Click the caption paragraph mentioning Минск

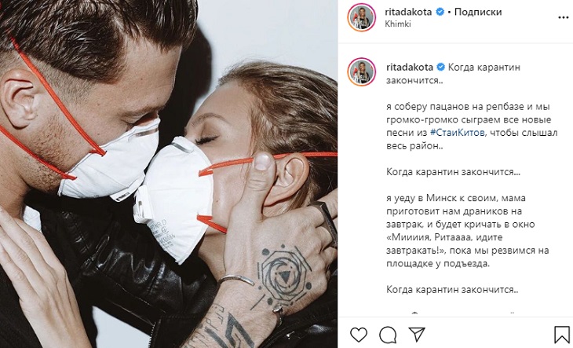468,231
